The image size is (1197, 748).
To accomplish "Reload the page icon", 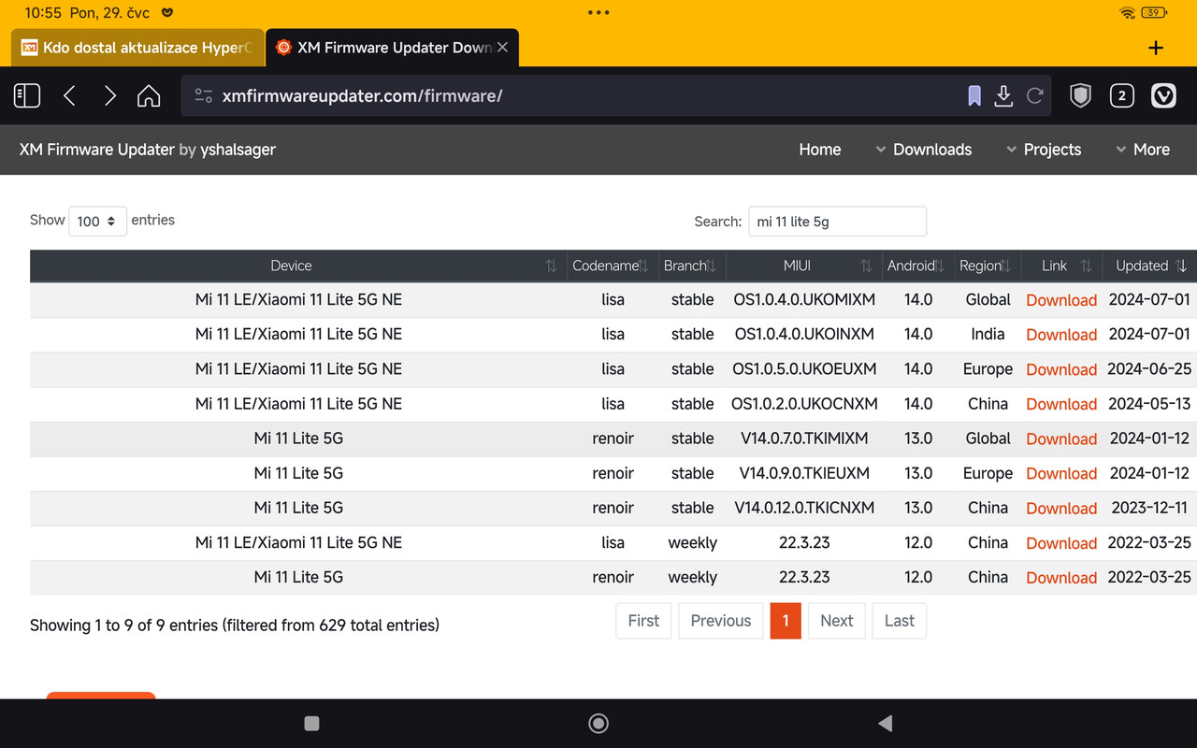I will (x=1035, y=95).
